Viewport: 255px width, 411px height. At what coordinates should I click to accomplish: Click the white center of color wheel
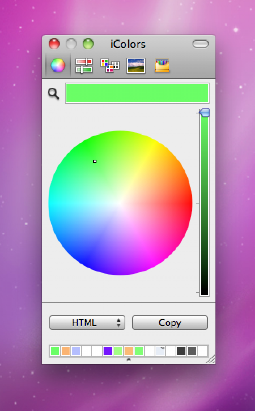[120, 203]
